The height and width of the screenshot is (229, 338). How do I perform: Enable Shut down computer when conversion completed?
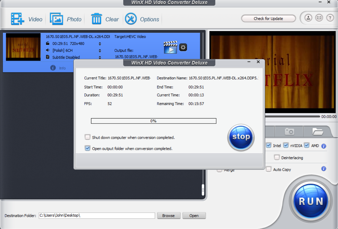(x=87, y=137)
